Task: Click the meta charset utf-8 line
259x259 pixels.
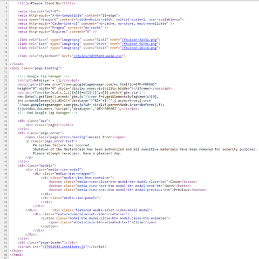Action: point(39,11)
